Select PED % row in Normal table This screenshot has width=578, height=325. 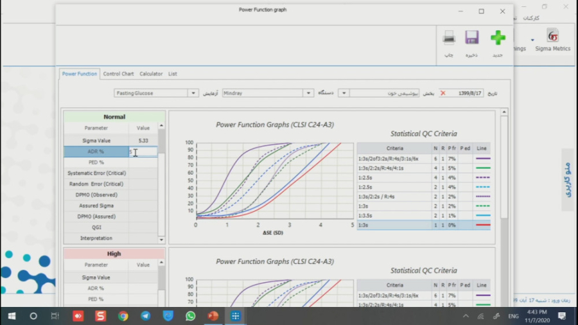110,162
